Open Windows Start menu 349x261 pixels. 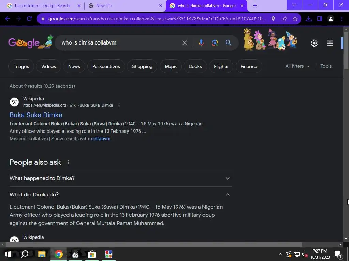[8, 254]
